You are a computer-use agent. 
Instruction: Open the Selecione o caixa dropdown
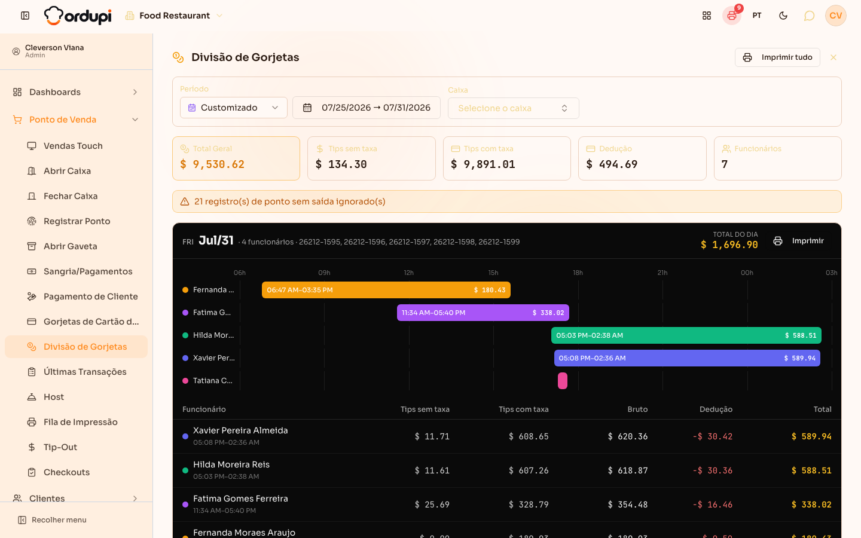click(x=514, y=108)
